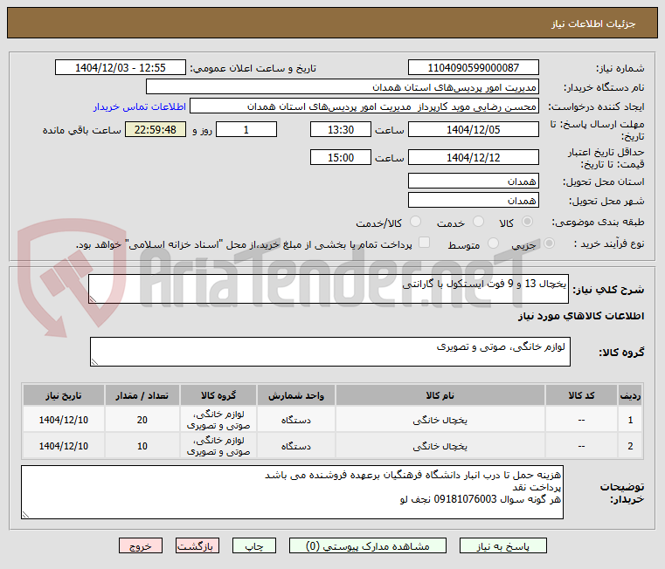
Task: Select the جزیی purchase type radio
Action: (549, 243)
